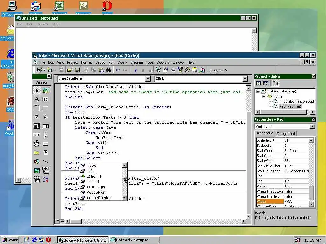
Task: Open the File menu in Notepad window
Action: click(19, 24)
